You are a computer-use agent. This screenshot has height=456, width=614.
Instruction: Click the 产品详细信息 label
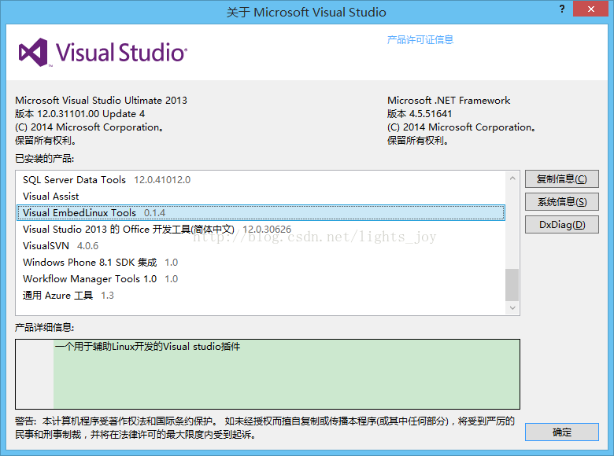pos(44,327)
